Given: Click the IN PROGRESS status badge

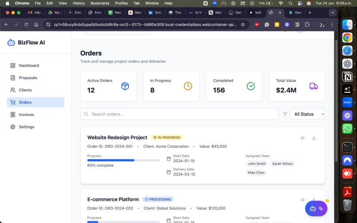Looking at the screenshot, I should (167, 138).
